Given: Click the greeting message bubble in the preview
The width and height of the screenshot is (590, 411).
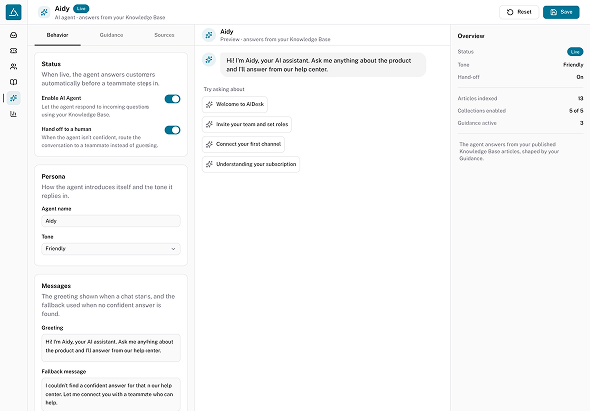Looking at the screenshot, I should click(x=323, y=65).
